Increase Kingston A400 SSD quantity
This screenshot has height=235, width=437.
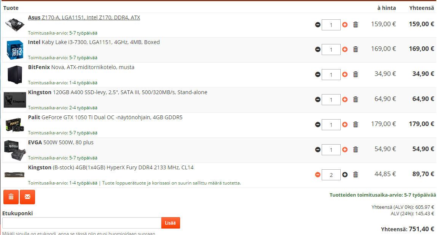345,99
